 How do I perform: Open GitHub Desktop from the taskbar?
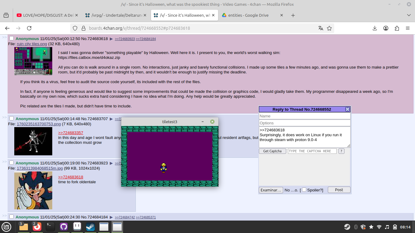coord(64,227)
